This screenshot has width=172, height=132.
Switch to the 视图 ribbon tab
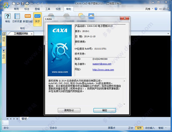tap(58, 9)
